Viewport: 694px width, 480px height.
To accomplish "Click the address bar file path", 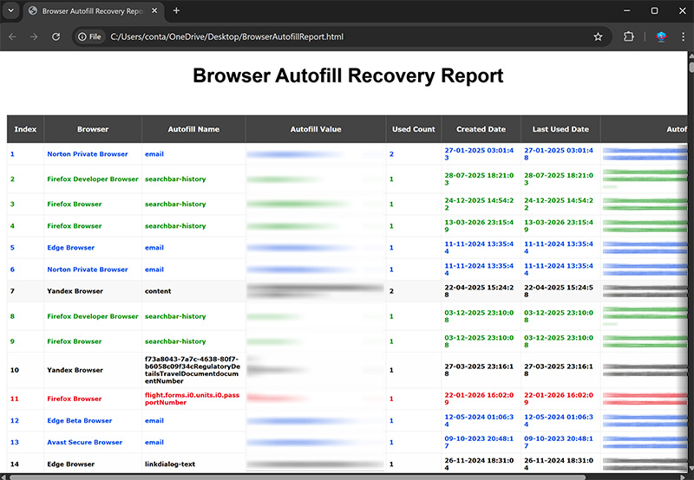I will coord(227,37).
